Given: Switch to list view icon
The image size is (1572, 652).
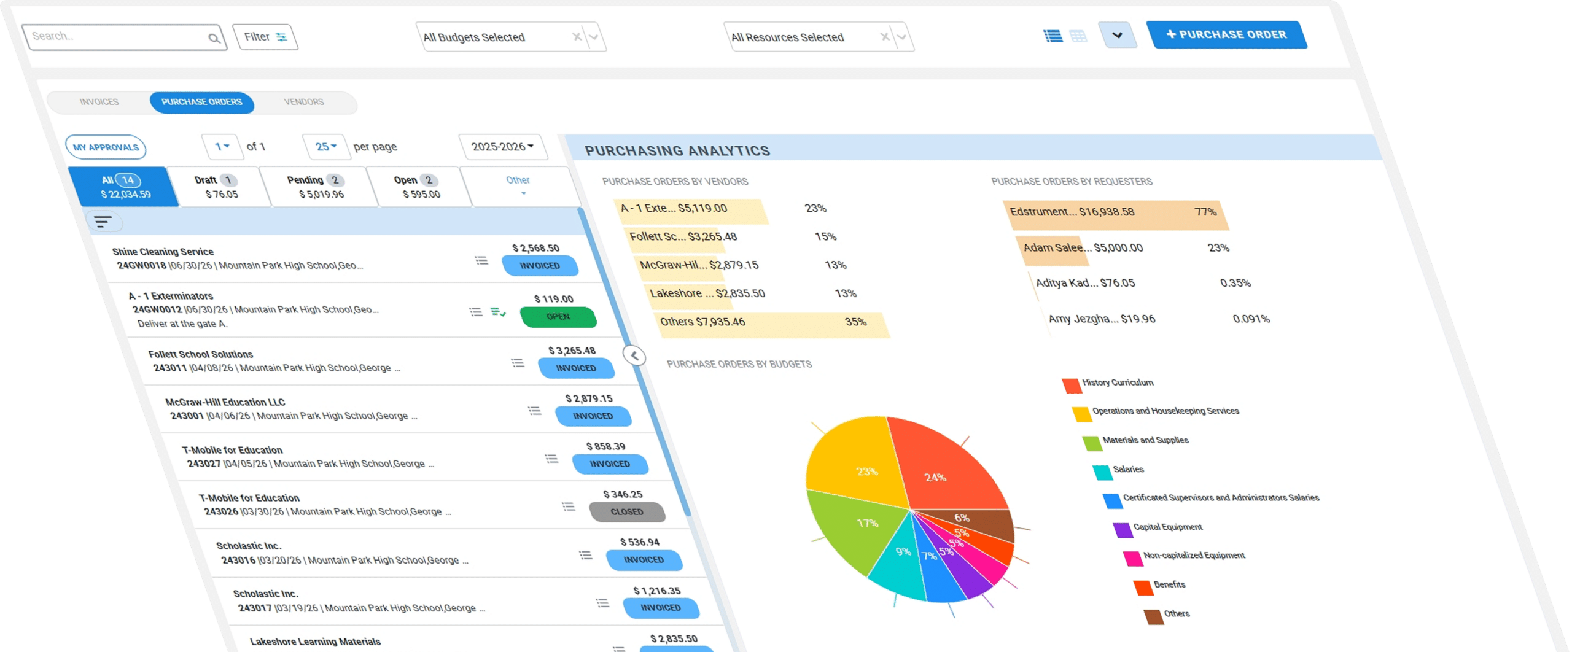Looking at the screenshot, I should point(1053,36).
